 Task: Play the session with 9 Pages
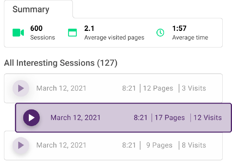(x=21, y=145)
